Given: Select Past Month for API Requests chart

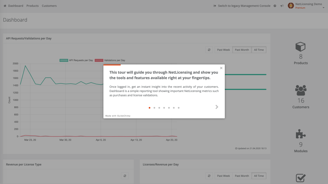Looking at the screenshot, I should (242, 50).
